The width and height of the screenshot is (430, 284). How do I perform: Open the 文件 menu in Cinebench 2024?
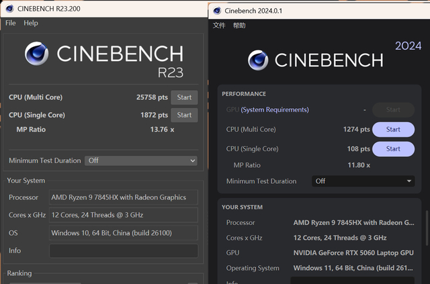[x=219, y=26]
